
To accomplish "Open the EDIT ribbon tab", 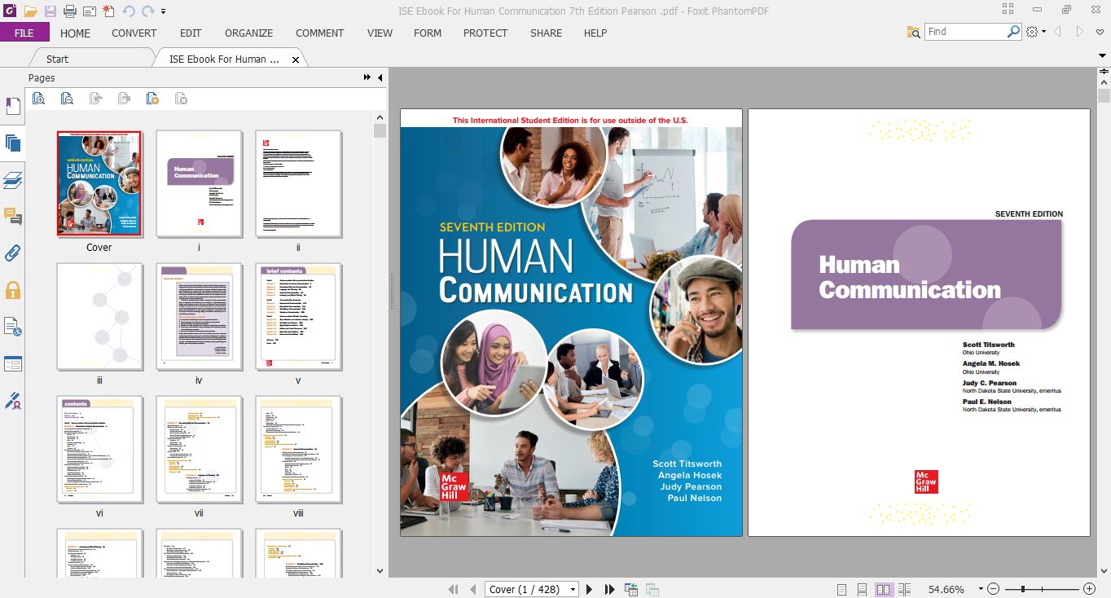I will (191, 33).
